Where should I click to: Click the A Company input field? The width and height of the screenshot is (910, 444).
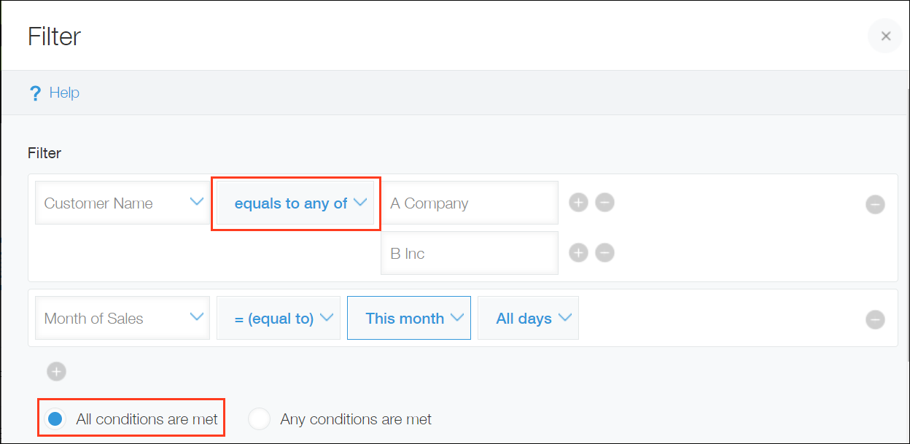(x=469, y=203)
